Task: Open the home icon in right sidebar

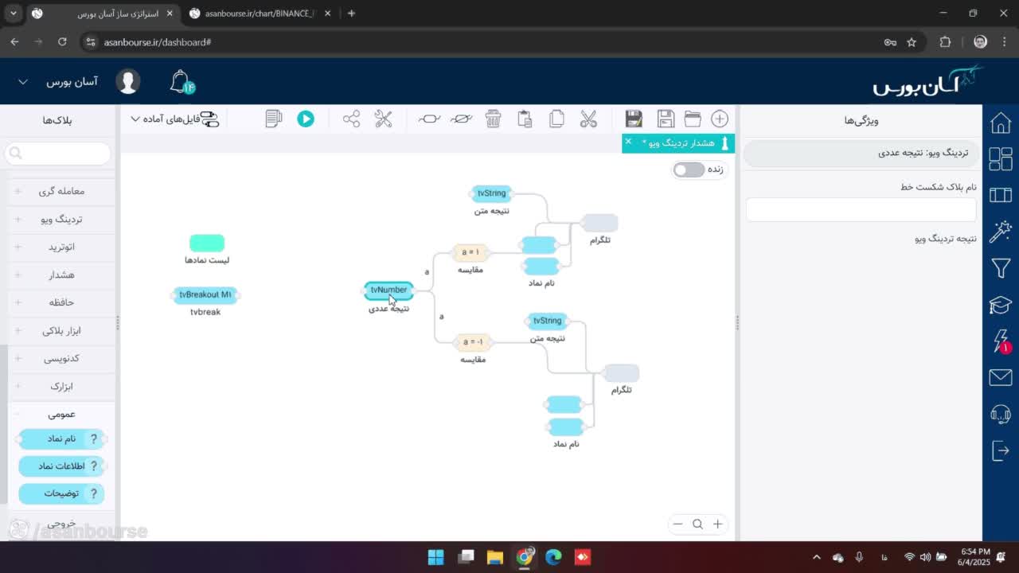Action: 1001,123
